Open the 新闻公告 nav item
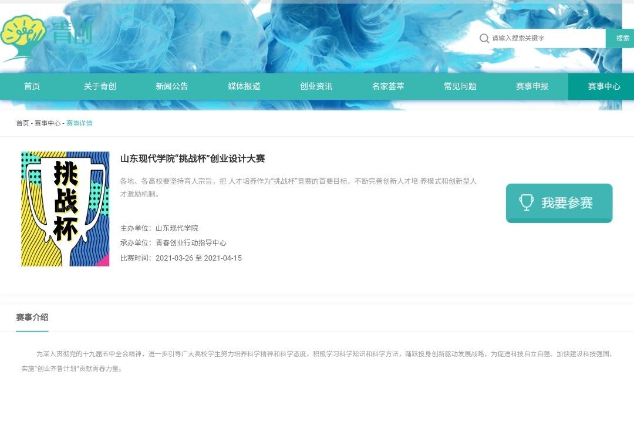Screen dimensions: 634x422 coord(172,86)
